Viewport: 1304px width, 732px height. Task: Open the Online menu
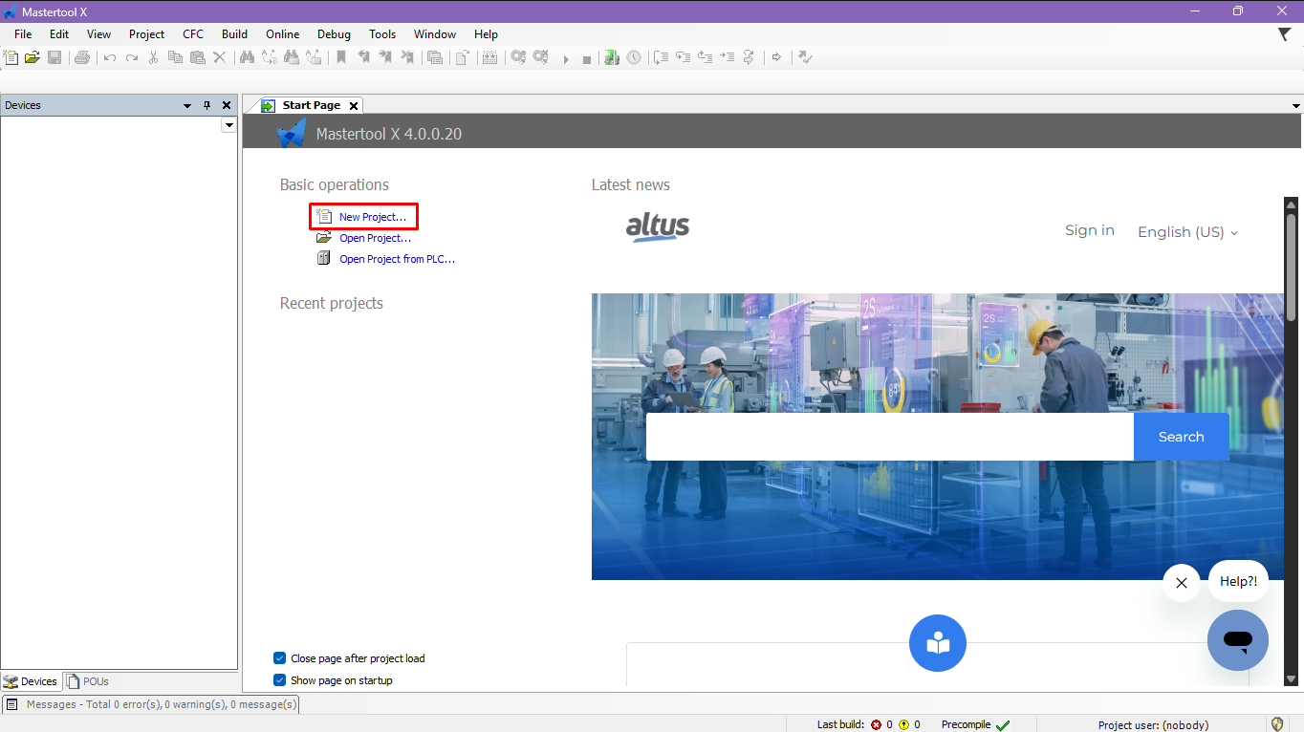[282, 34]
